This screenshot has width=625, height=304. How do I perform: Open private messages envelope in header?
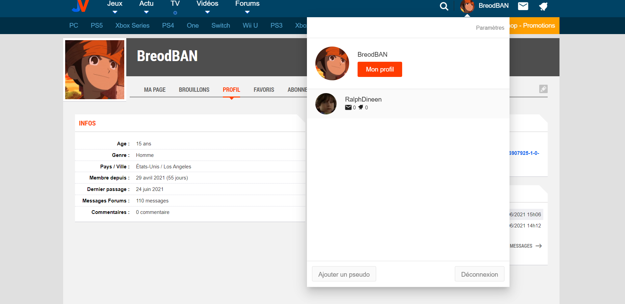[523, 6]
